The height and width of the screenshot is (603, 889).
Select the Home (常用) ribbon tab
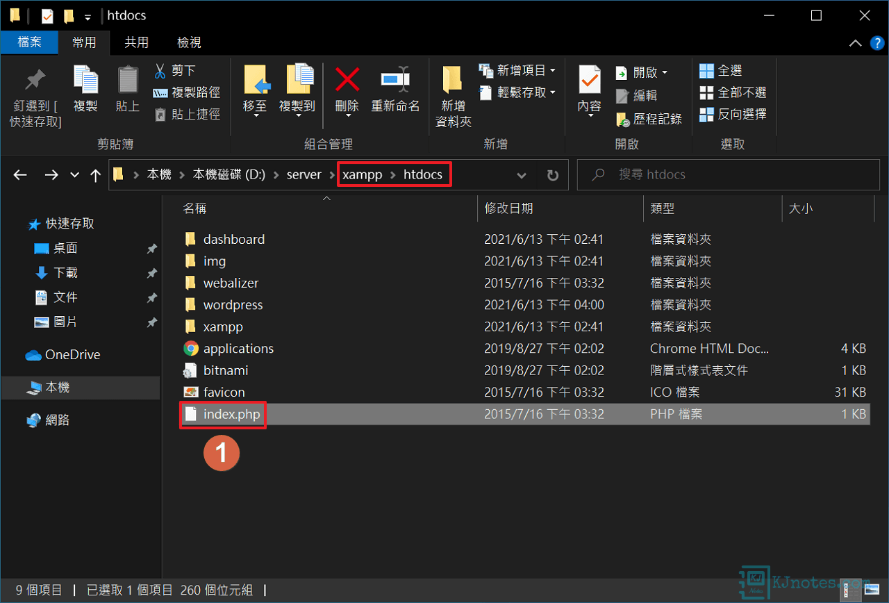(84, 42)
